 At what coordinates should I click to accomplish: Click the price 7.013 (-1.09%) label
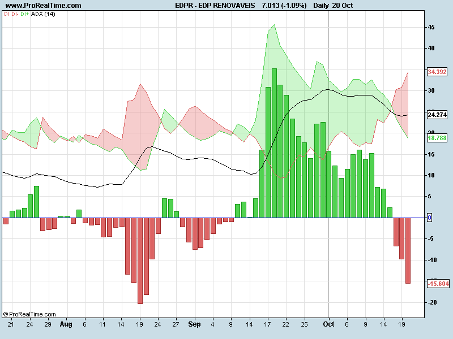coord(284,6)
